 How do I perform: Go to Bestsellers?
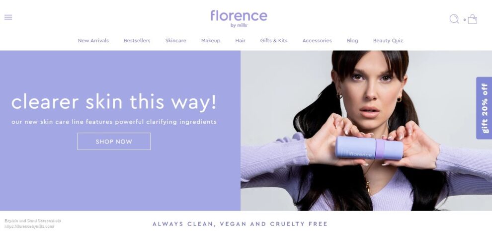(x=137, y=40)
